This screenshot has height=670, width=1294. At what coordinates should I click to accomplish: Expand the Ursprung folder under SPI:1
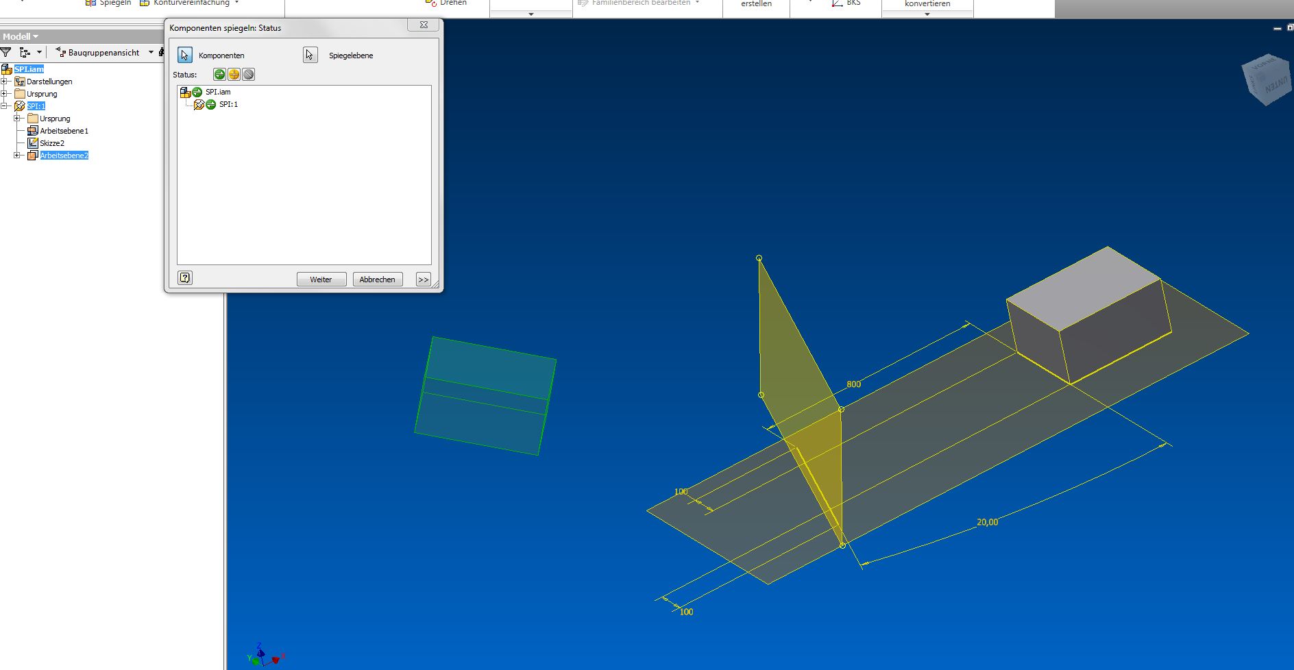click(17, 119)
